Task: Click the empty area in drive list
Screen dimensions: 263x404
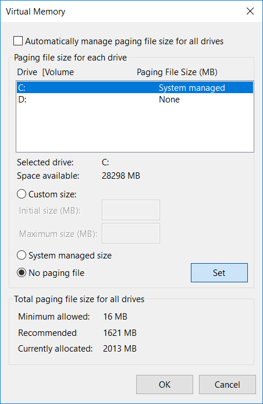Action: [x=135, y=128]
